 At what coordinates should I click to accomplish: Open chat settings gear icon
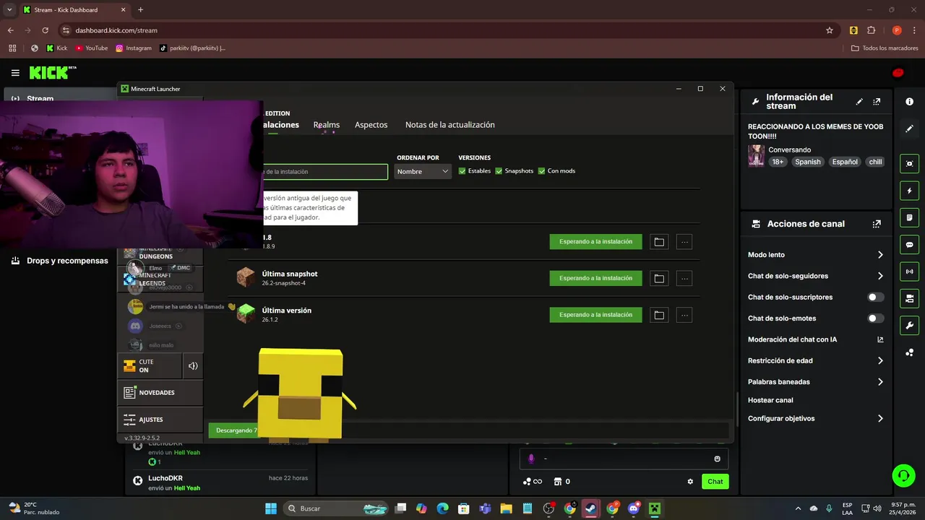690,482
